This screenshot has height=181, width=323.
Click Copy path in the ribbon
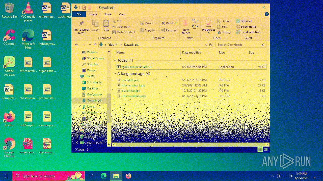coord(121,27)
